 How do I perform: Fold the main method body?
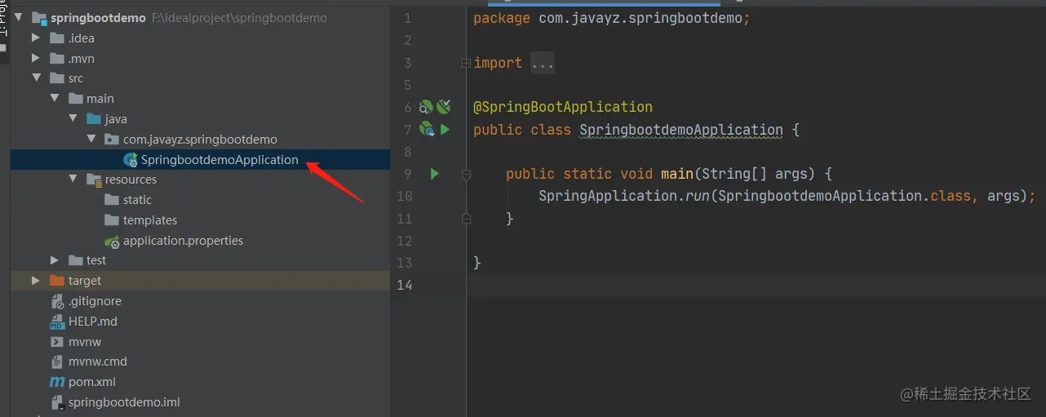466,174
